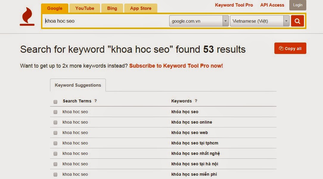323x179 pixels.
Task: Select the Google tab
Action: pos(55,8)
